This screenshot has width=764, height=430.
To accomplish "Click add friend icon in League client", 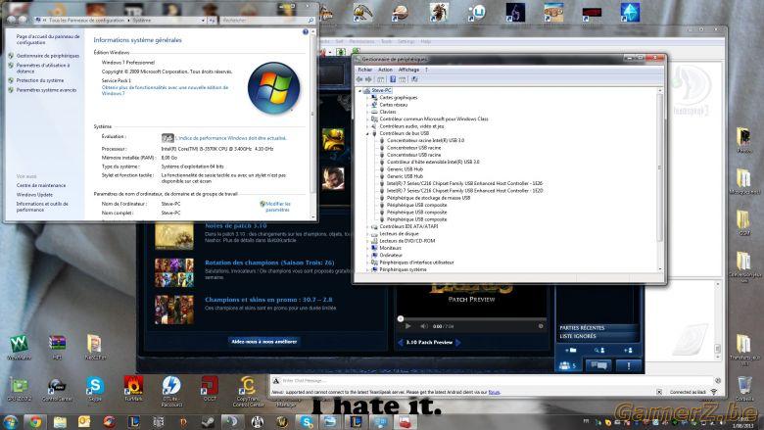I will click(x=628, y=350).
